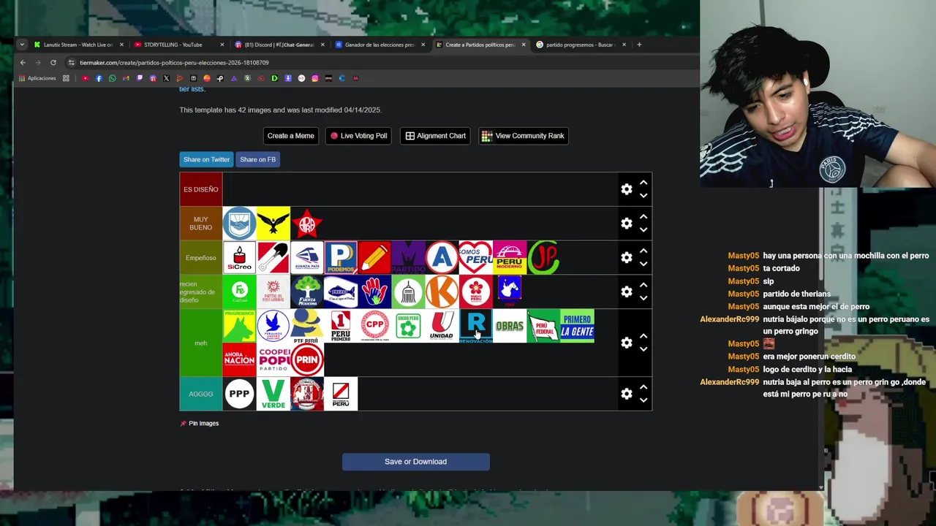Select the PPP black circle logo
936x526 pixels.
(x=239, y=394)
